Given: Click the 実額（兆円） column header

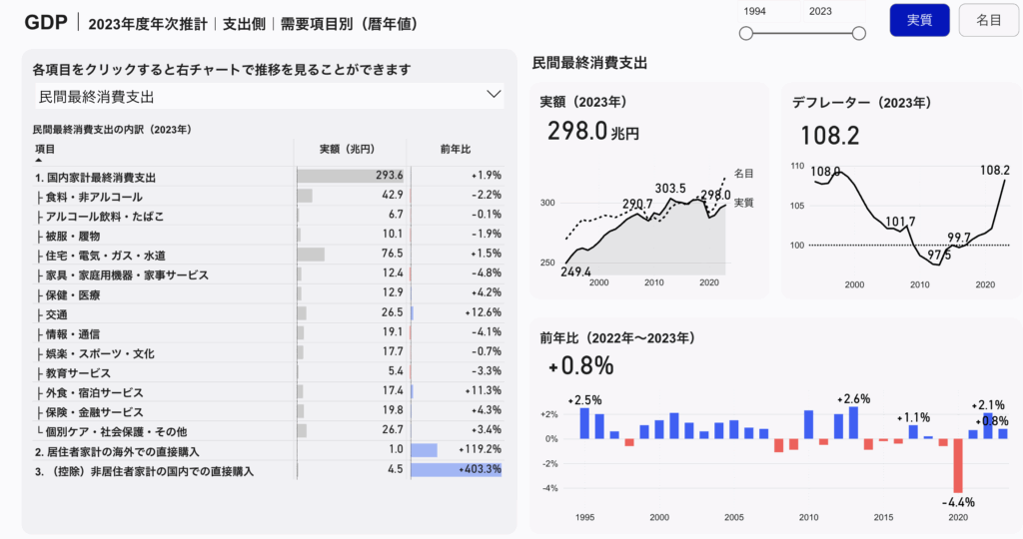Looking at the screenshot, I should tap(347, 149).
